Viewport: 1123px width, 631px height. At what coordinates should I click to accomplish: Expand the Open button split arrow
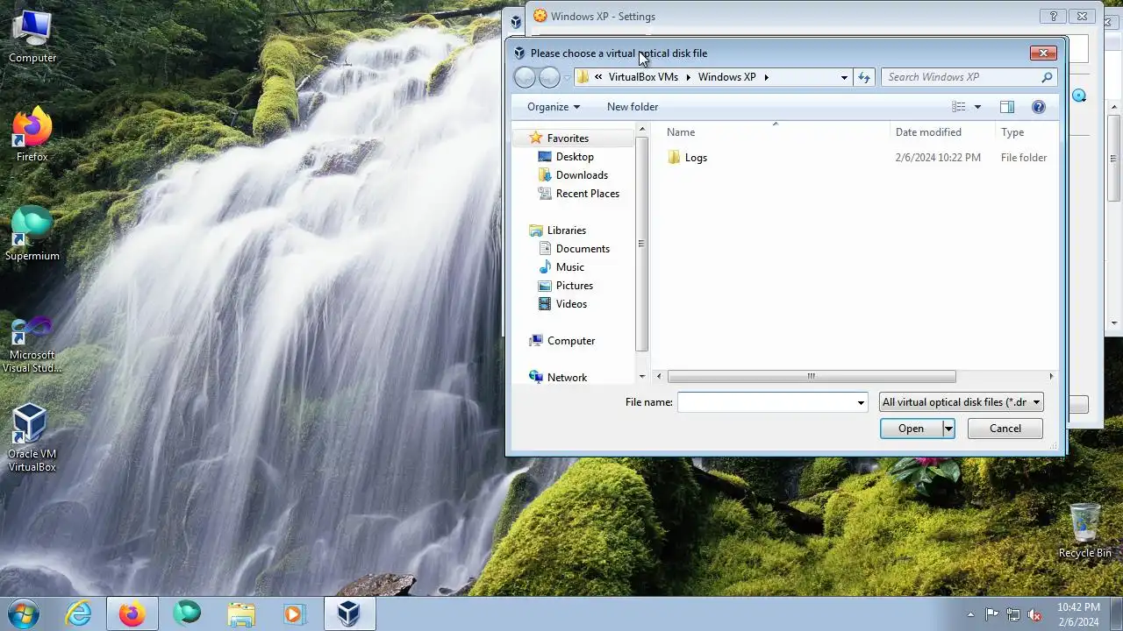point(948,429)
